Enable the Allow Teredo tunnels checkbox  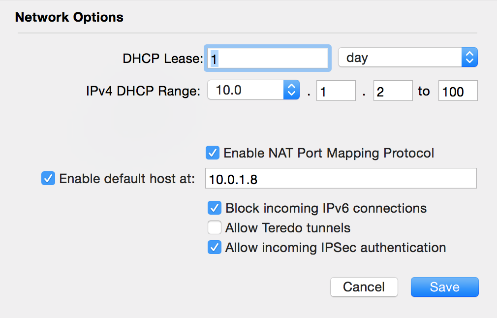pos(214,228)
